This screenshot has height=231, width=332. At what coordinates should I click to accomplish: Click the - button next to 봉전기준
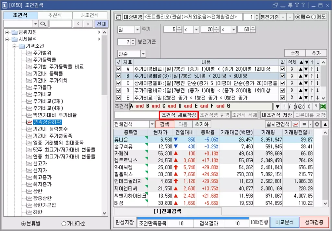[x=290, y=17]
